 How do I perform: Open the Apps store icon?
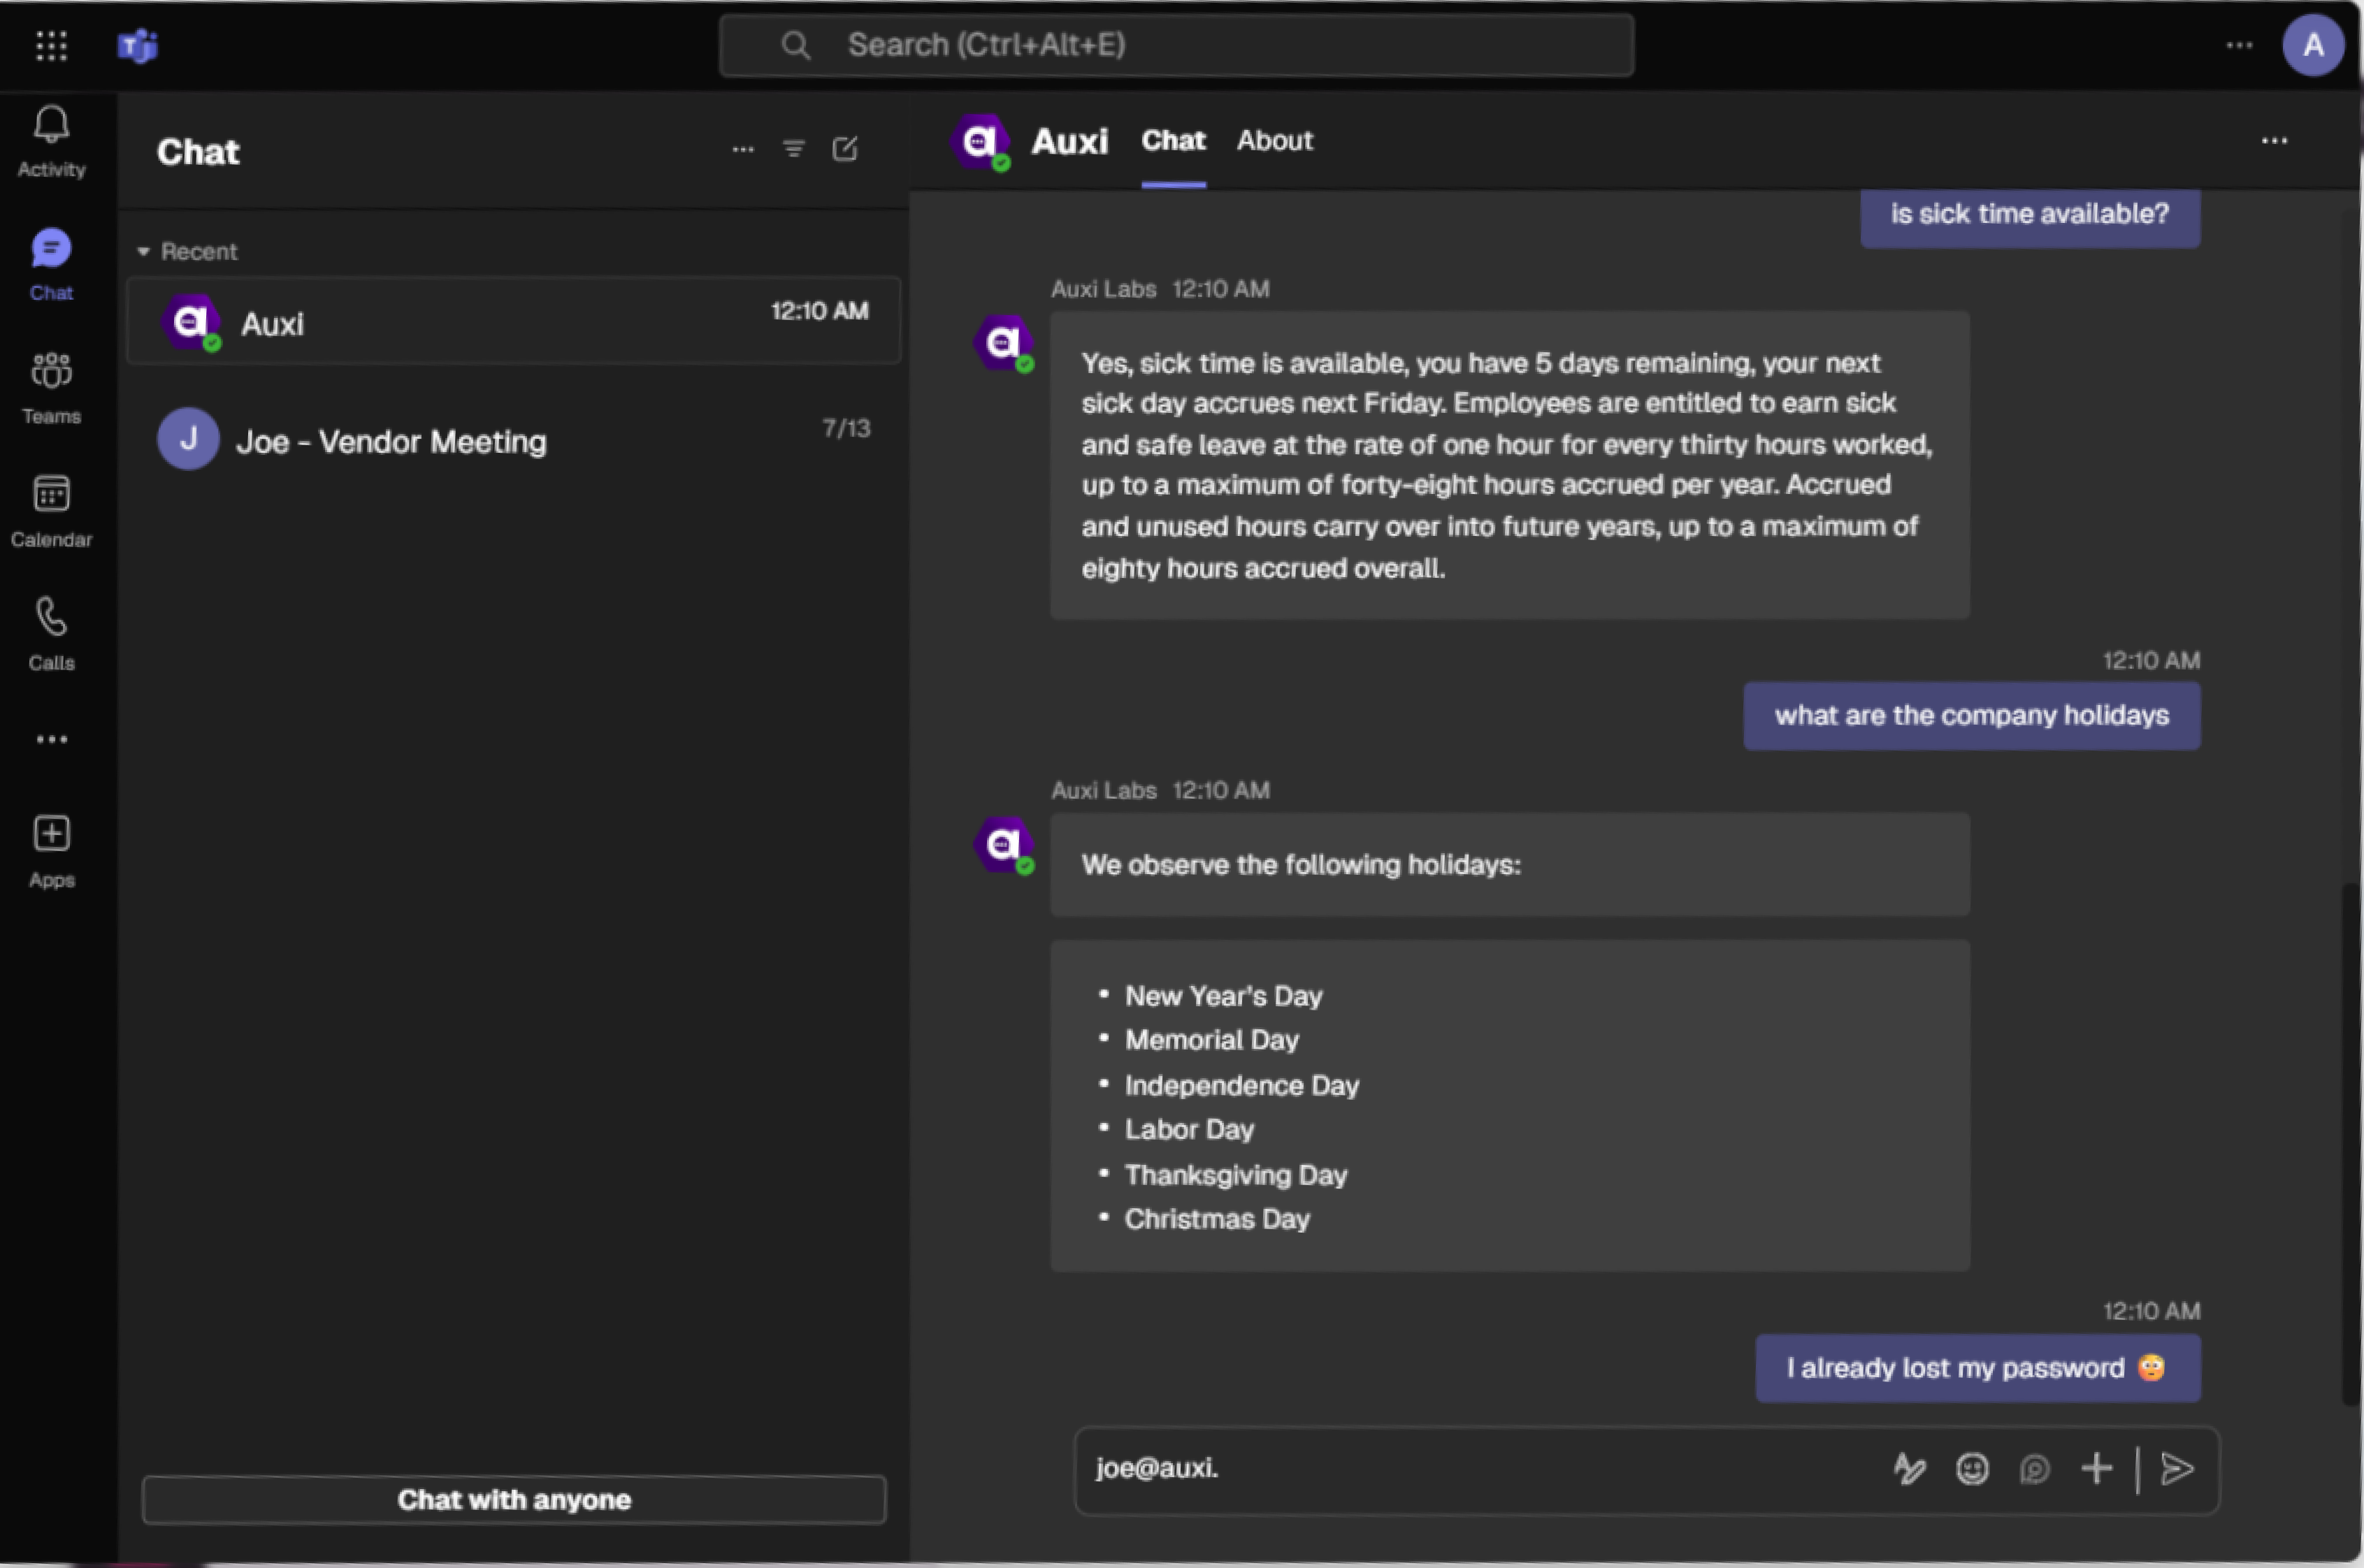(51, 850)
